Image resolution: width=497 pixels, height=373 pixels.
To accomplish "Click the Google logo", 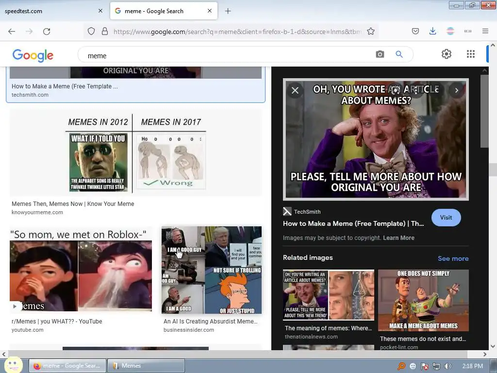I will click(33, 55).
